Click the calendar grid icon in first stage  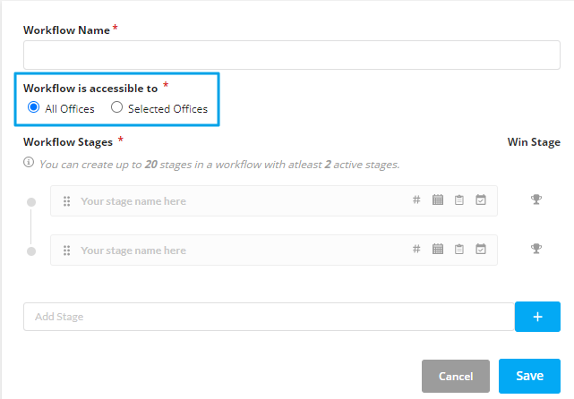[x=438, y=199]
